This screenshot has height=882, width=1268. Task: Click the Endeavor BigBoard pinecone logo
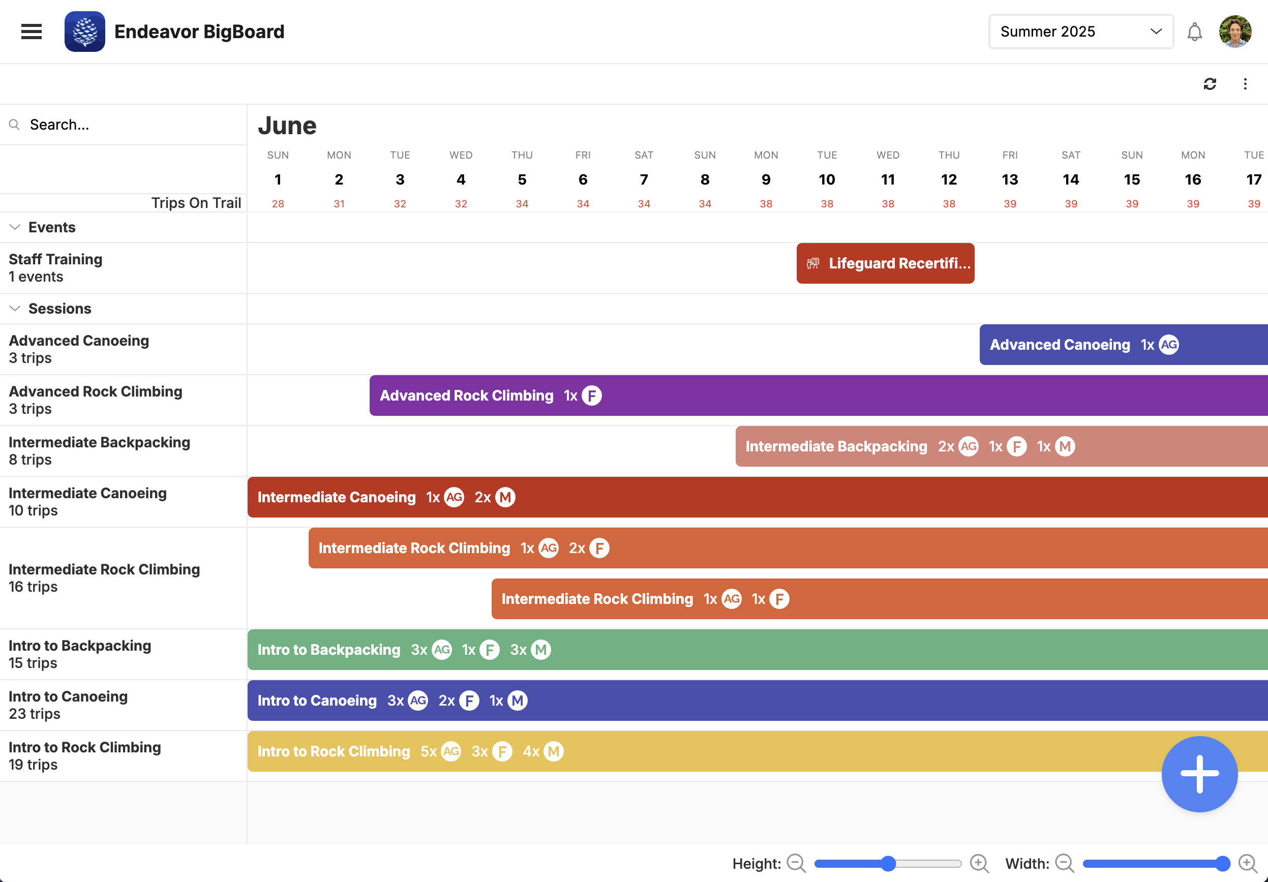click(84, 32)
